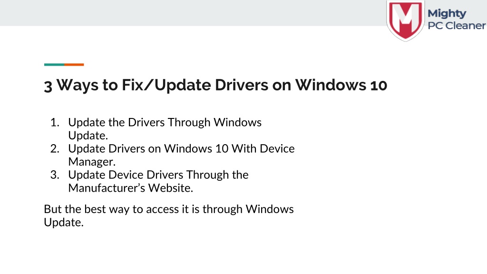
Task: Click the 'Mighty' brand name text
Action: pos(447,14)
